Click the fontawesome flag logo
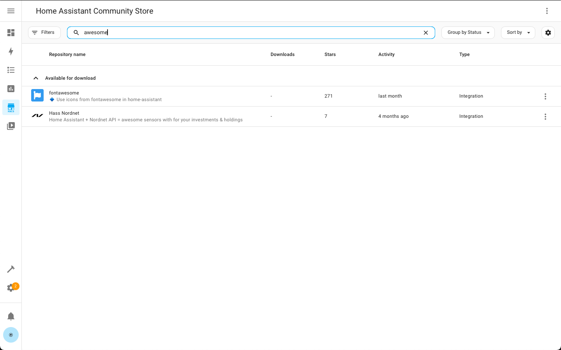 click(37, 95)
